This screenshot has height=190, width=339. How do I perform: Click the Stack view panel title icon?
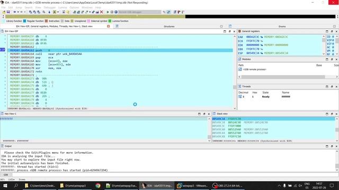(x=214, y=113)
